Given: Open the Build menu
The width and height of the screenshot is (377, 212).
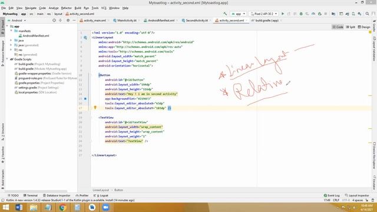Looking at the screenshot, I should click(x=78, y=8).
